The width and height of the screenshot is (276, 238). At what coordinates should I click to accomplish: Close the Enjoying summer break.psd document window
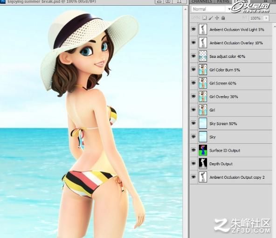coord(179,1)
